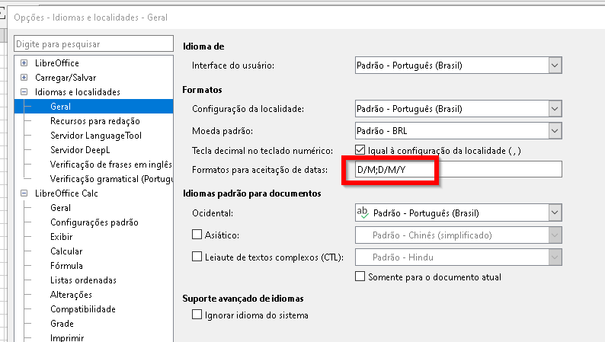The image size is (605, 342).
Task: Collapse the Idiomas e localidades node
Action: click(x=25, y=92)
